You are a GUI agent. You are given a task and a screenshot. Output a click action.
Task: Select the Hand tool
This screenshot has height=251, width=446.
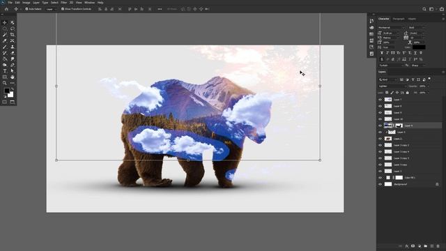pos(13,77)
